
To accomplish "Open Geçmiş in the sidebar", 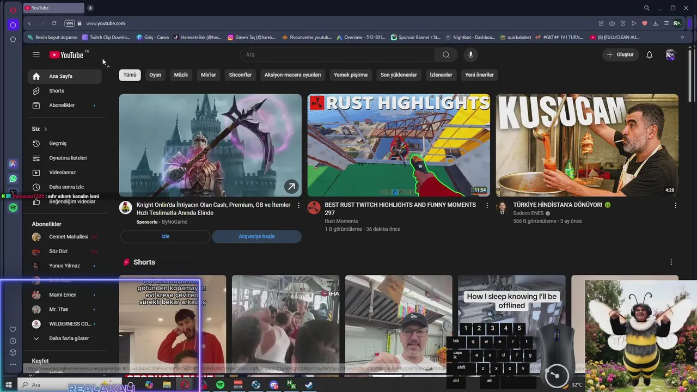I will (65, 143).
